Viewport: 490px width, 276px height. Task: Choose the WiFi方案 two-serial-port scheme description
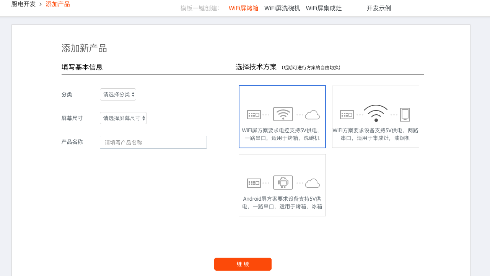(x=375, y=134)
